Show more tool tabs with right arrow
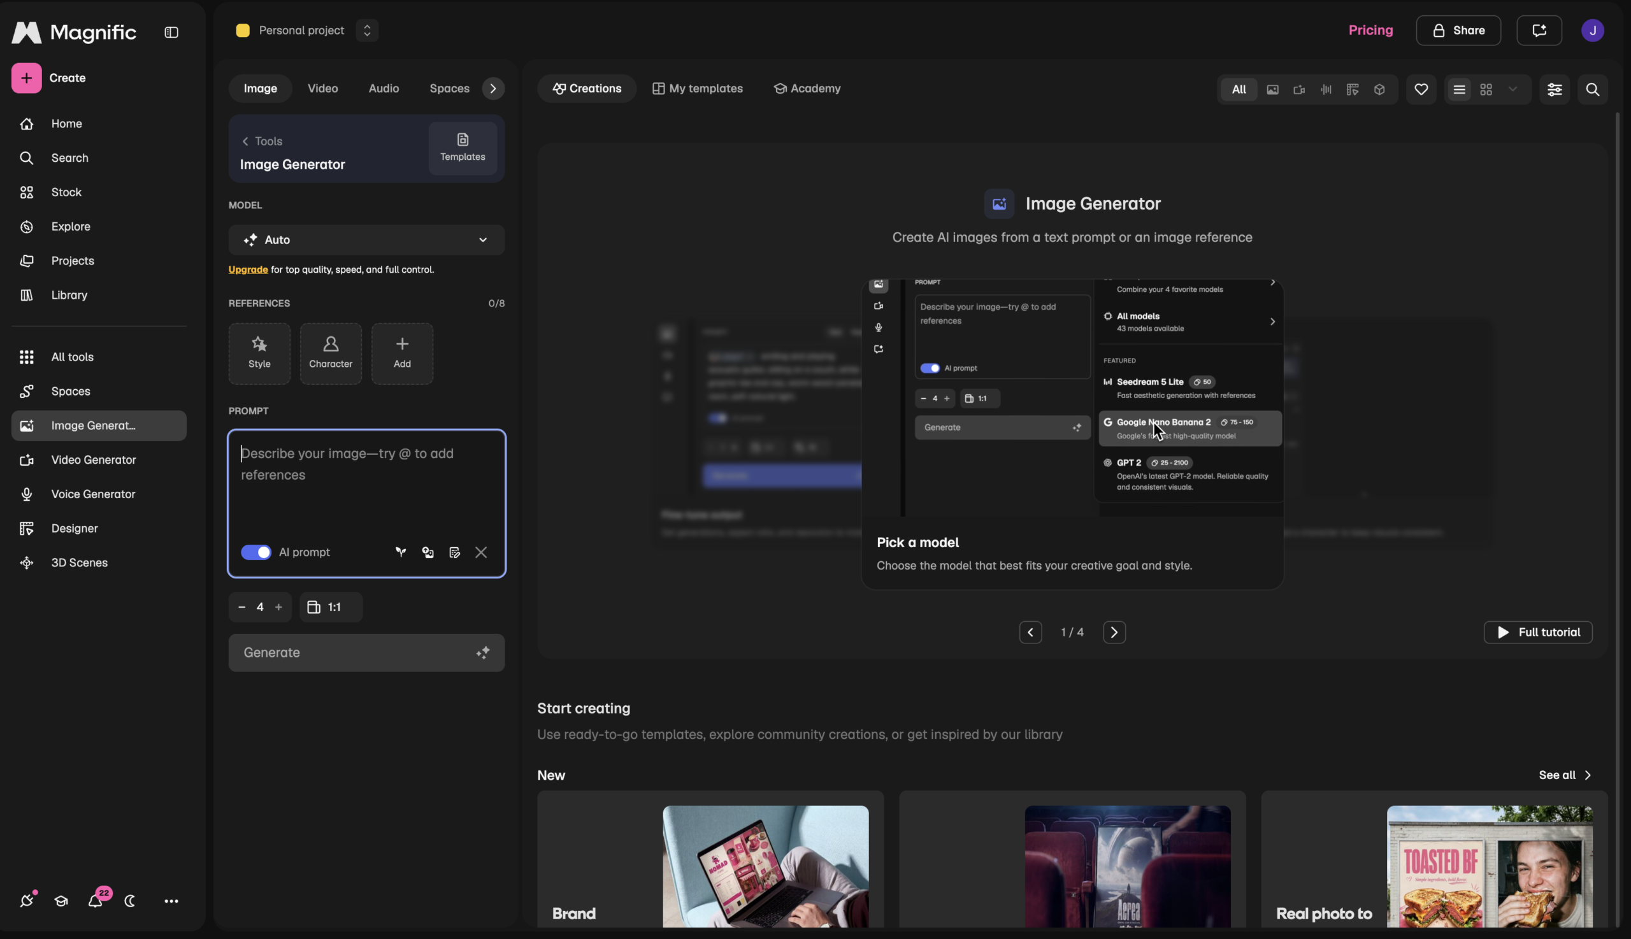 (493, 89)
